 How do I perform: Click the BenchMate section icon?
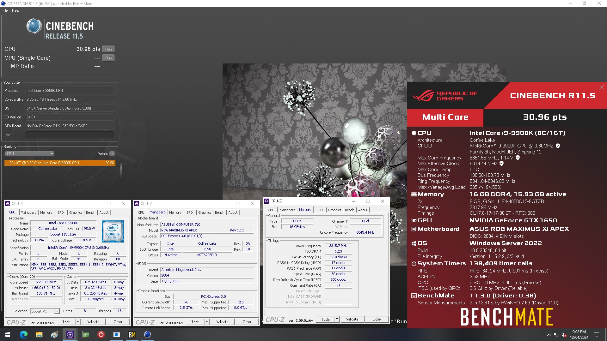pos(414,296)
